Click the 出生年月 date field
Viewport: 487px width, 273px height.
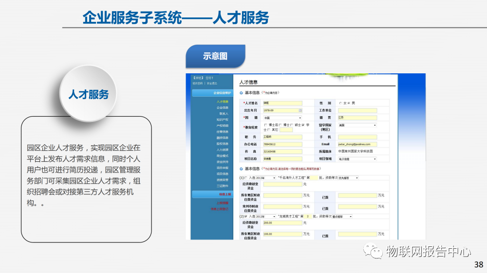(282, 110)
